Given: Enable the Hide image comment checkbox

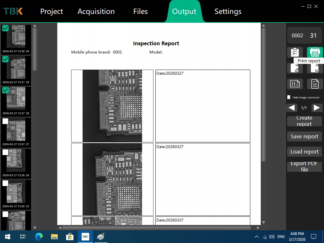Looking at the screenshot, I should tap(289, 97).
